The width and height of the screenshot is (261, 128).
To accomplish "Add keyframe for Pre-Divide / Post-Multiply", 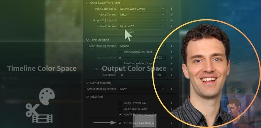I will (x=171, y=123).
